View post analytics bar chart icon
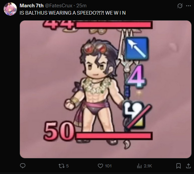194x174 pixels. click(139, 166)
